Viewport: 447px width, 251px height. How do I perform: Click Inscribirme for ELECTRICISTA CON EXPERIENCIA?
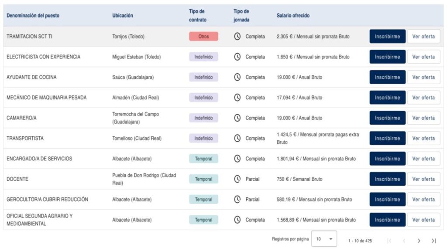(388, 57)
